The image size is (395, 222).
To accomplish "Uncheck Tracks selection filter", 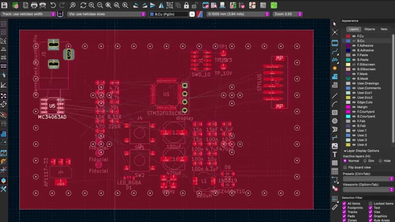I will point(344,212).
